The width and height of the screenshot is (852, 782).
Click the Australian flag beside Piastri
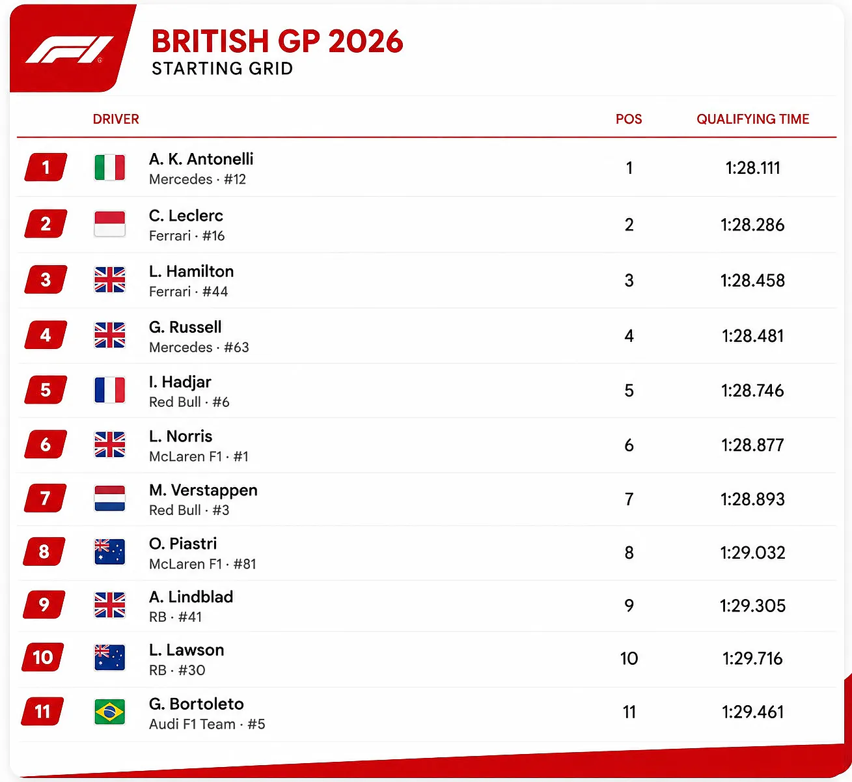(x=109, y=552)
